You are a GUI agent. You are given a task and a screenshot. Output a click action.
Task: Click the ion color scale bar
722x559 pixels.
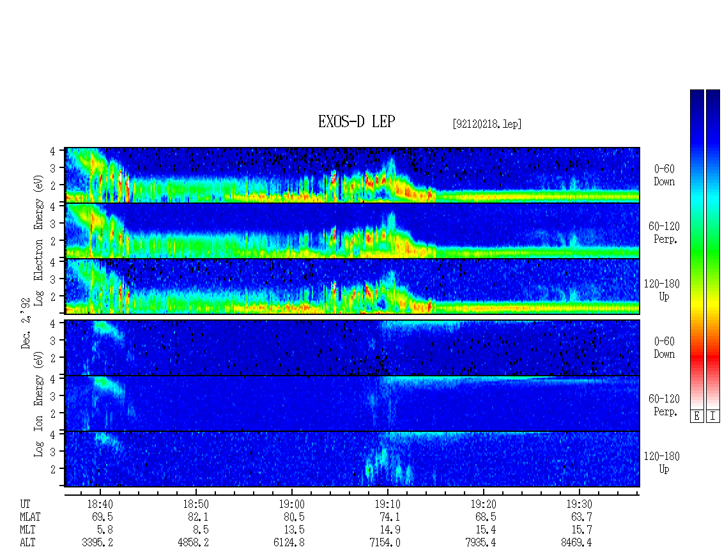click(713, 249)
